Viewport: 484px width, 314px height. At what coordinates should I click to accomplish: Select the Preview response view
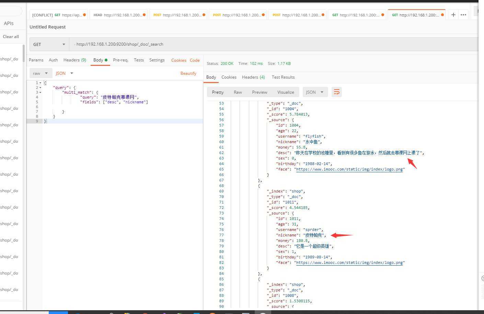click(x=260, y=92)
